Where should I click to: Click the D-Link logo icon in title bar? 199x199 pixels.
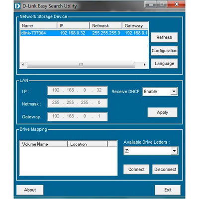click(x=17, y=6)
